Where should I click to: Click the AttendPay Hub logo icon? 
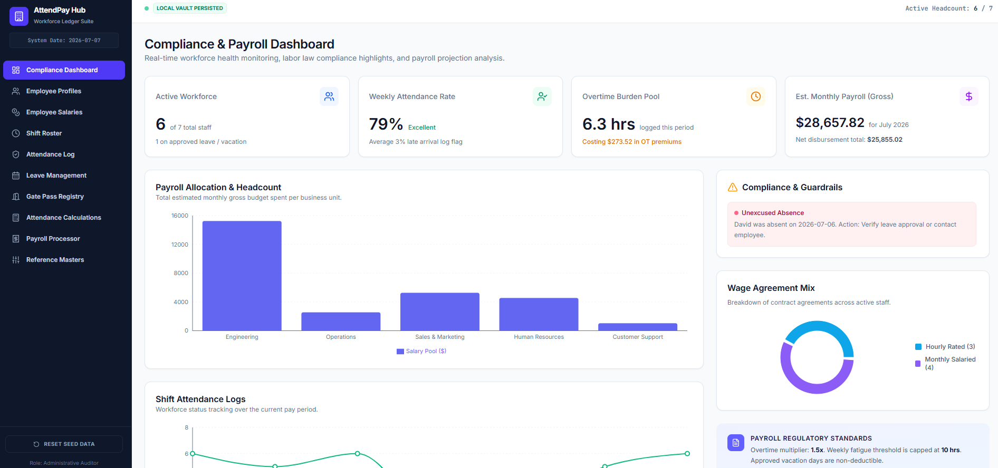coord(19,16)
